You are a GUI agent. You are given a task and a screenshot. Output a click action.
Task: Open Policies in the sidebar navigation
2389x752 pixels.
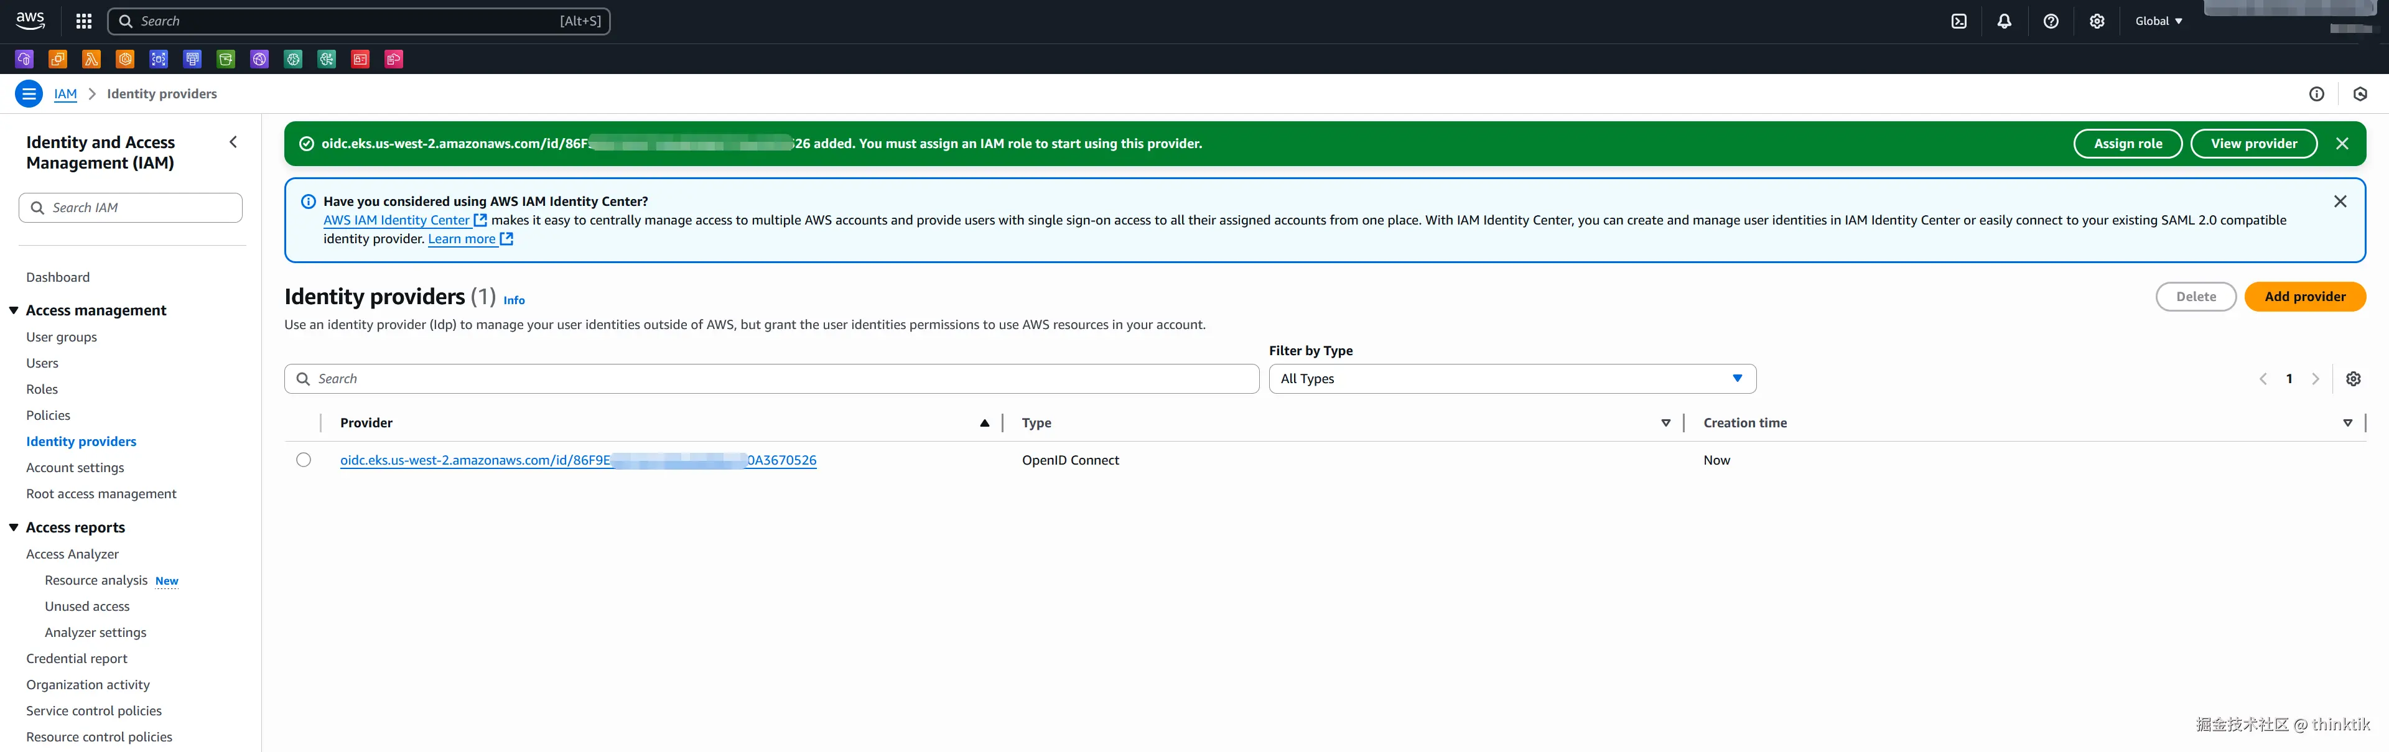(49, 415)
